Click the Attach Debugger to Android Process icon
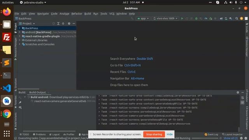The height and width of the screenshot is (140, 249). click(x=210, y=19)
